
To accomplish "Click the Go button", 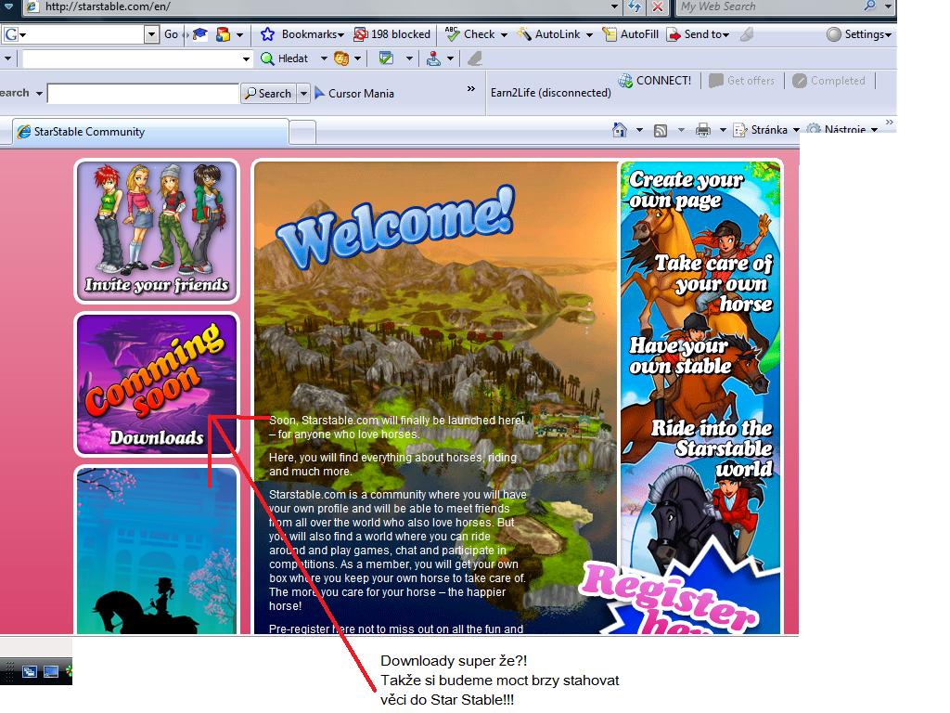I will (172, 34).
